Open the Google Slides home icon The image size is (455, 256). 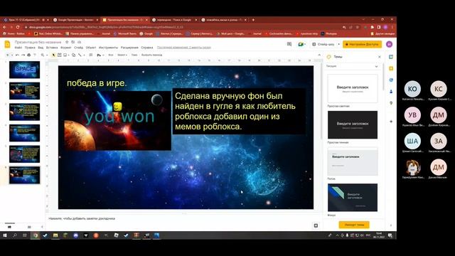click(x=7, y=44)
